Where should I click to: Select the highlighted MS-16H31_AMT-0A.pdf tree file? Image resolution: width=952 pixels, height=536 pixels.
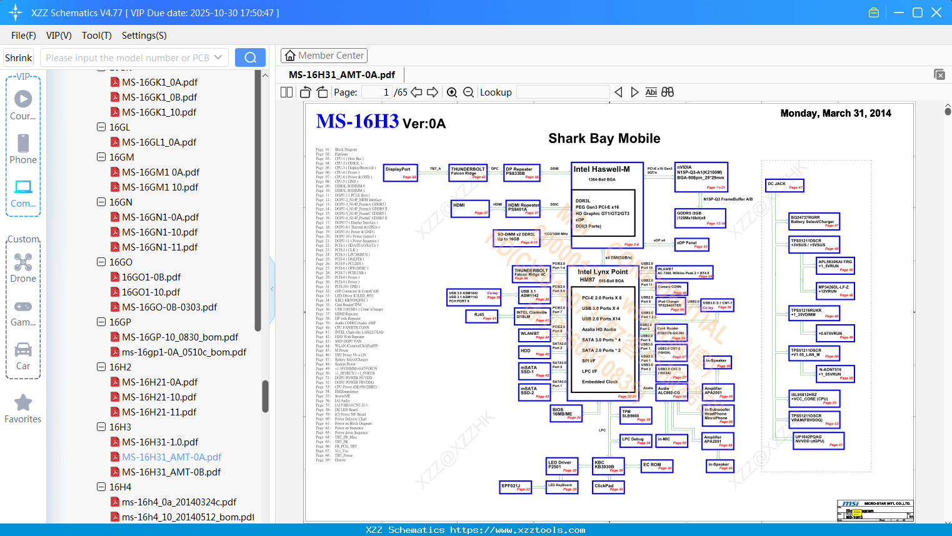click(172, 457)
